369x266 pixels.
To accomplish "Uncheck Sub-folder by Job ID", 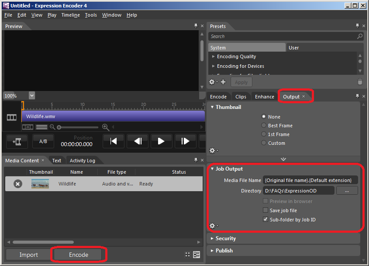I will [x=266, y=219].
